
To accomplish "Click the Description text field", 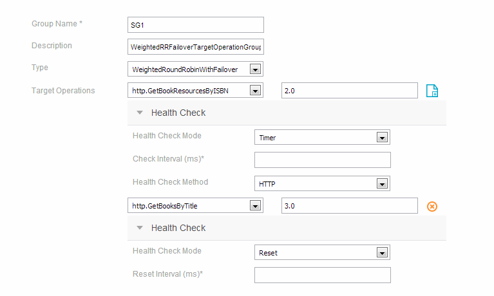I will point(196,48).
